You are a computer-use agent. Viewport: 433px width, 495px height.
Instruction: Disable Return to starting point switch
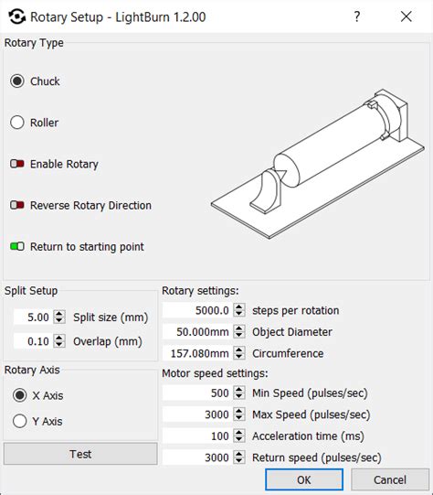click(x=17, y=246)
